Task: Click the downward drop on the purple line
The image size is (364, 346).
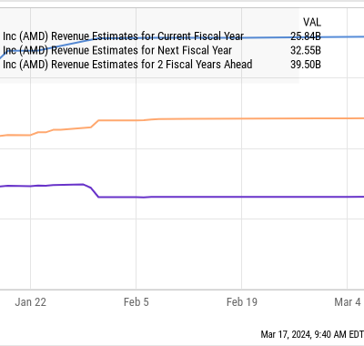Action: click(x=91, y=190)
